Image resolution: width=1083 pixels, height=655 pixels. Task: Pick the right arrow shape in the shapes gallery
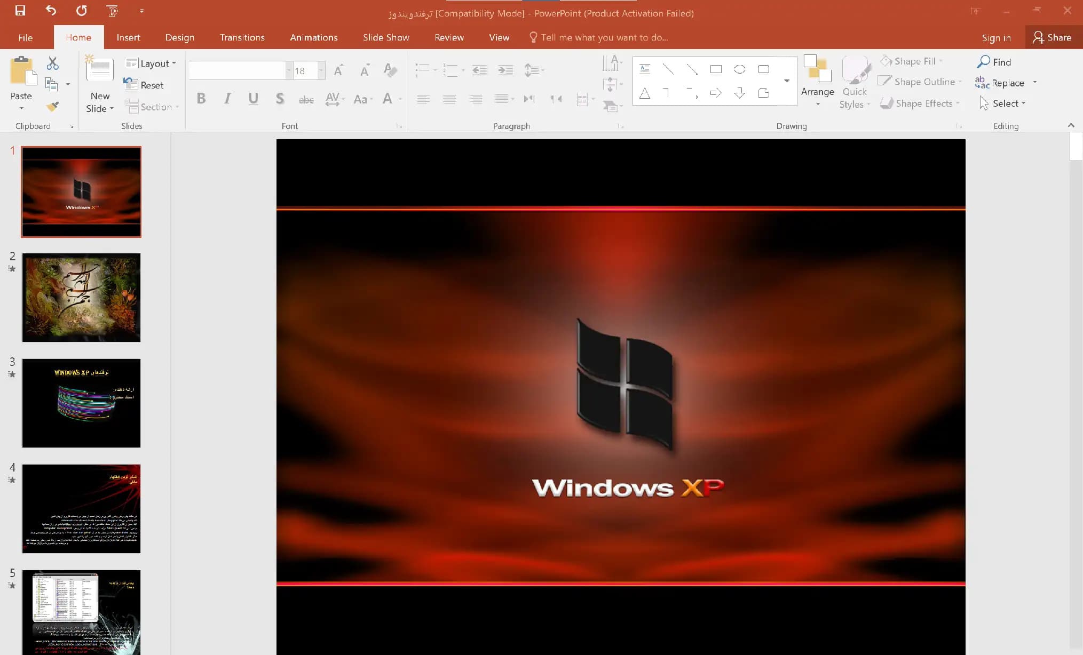716,93
